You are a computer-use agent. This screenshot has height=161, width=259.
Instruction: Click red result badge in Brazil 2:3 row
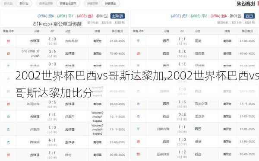(x=138, y=54)
